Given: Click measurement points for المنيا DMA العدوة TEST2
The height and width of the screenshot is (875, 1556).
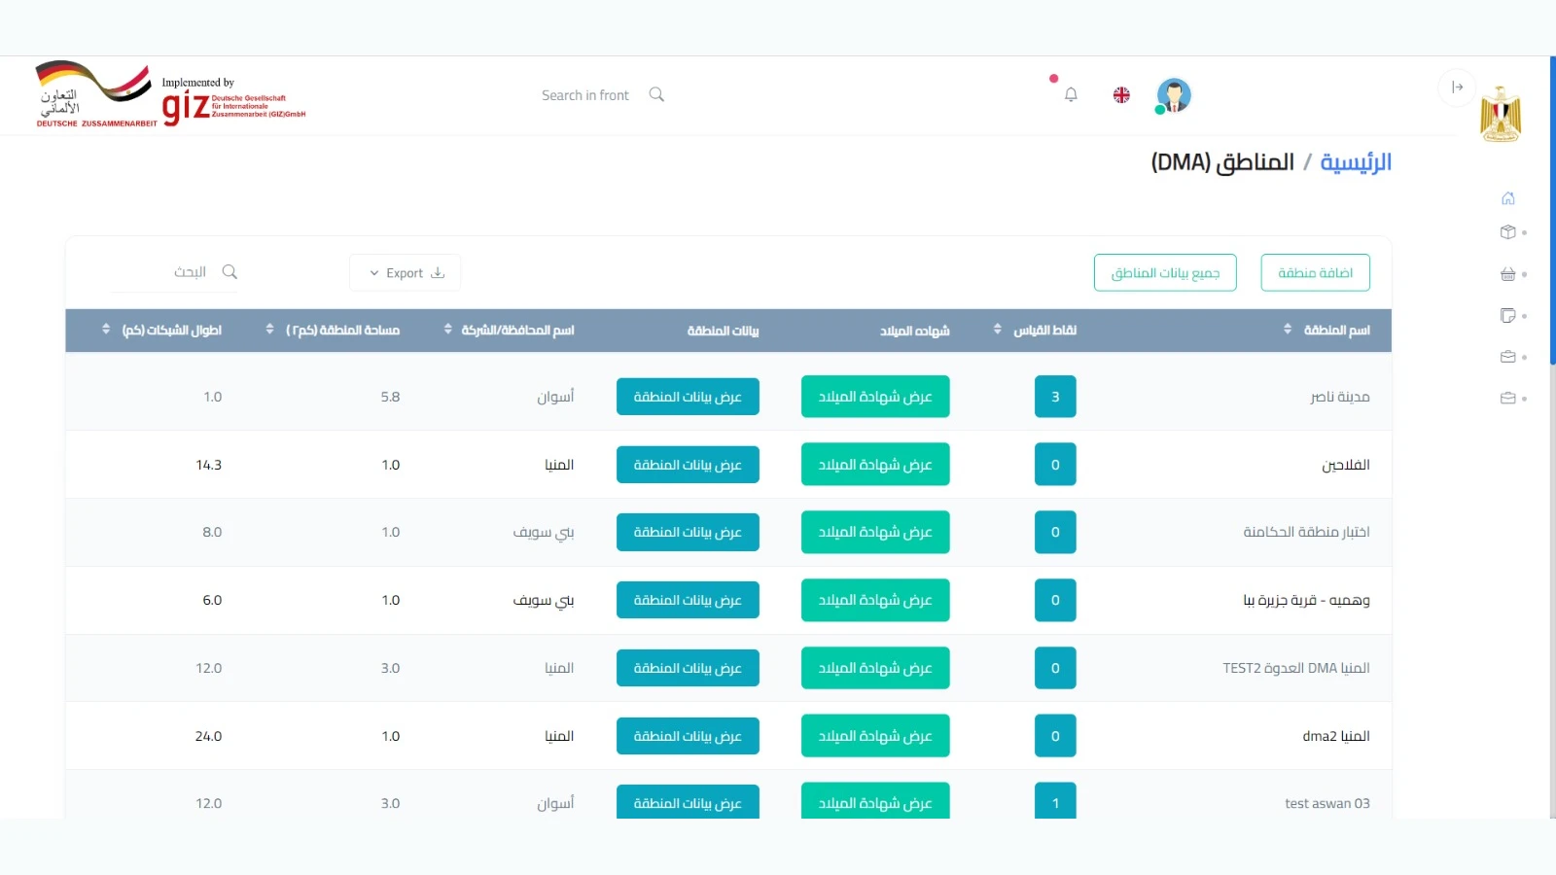Looking at the screenshot, I should pyautogui.click(x=1055, y=668).
